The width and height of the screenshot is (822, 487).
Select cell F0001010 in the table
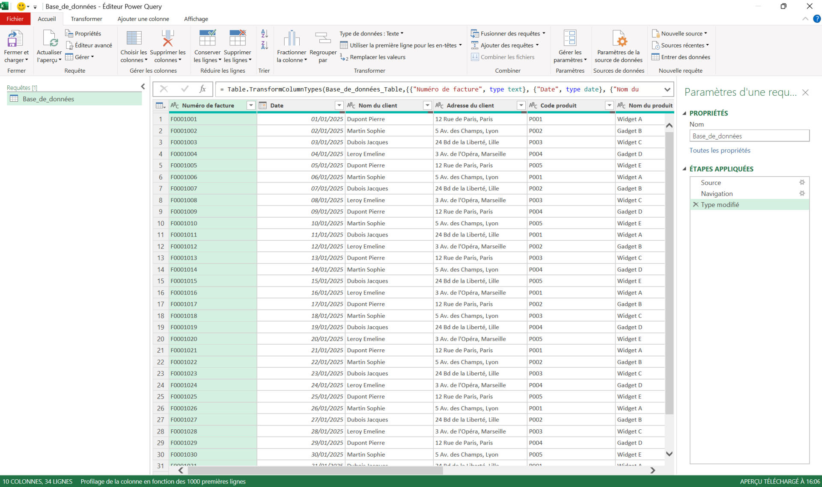tap(213, 223)
